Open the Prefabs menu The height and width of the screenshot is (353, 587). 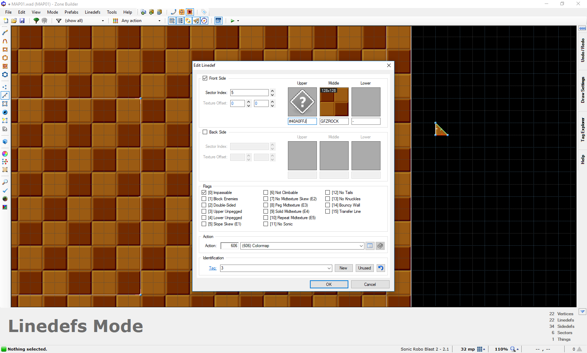point(71,12)
